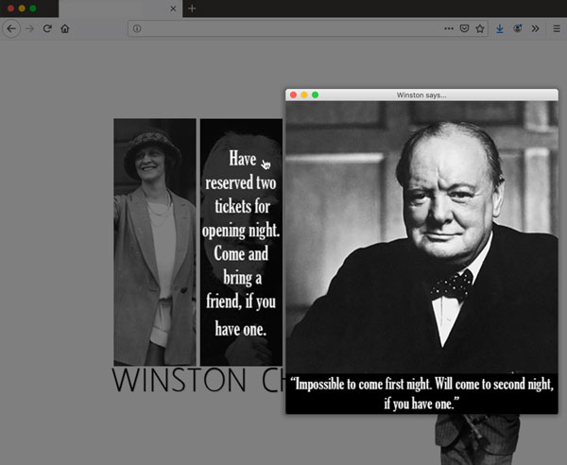The width and height of the screenshot is (567, 465).
Task: Open the page actions three-dot menu
Action: pyautogui.click(x=449, y=28)
